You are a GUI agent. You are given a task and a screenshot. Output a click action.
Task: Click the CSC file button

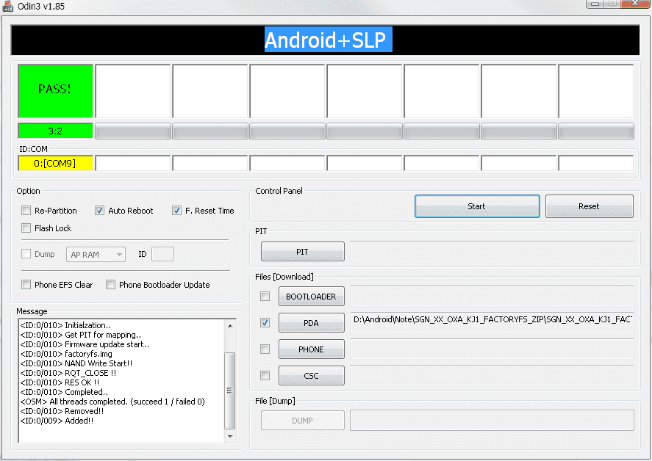tap(312, 376)
